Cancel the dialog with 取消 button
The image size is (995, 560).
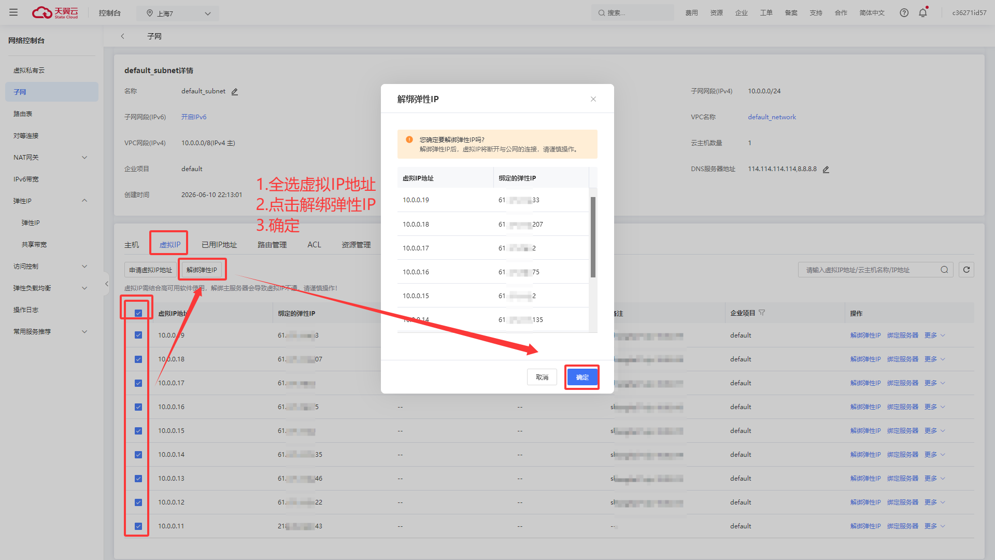[542, 377]
